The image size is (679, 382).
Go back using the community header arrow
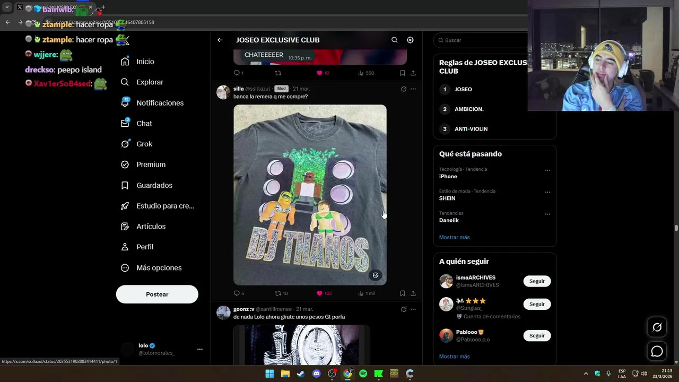click(220, 40)
